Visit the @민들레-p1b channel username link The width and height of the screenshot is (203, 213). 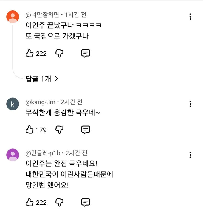tap(44, 153)
